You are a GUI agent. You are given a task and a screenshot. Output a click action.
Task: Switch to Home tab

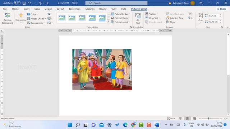pyautogui.click(x=15, y=9)
